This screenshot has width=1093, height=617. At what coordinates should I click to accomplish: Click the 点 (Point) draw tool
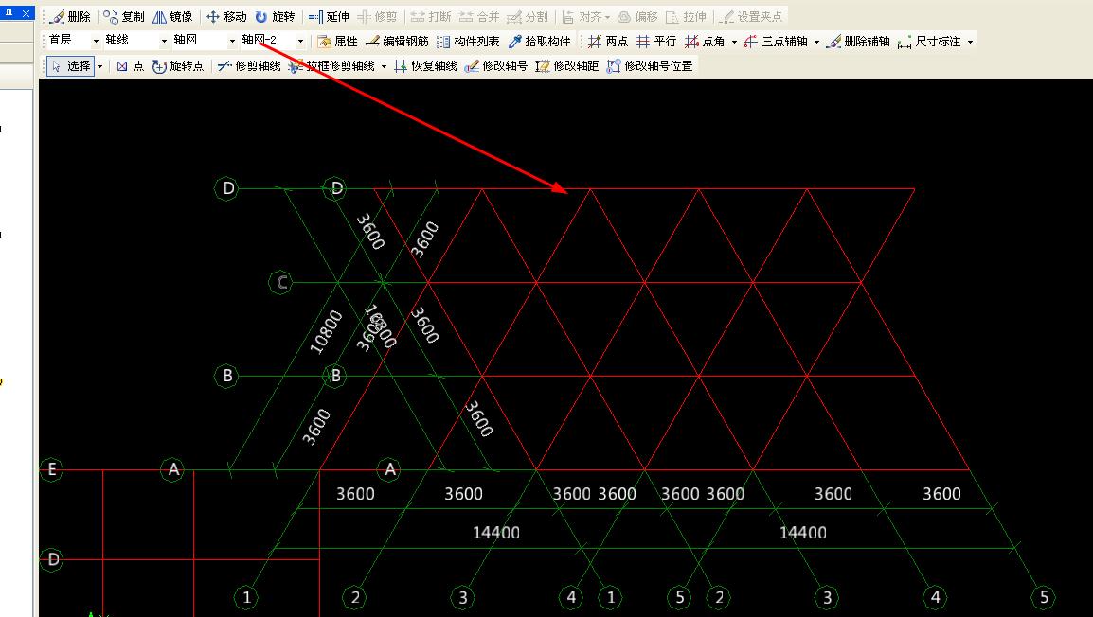pyautogui.click(x=131, y=65)
